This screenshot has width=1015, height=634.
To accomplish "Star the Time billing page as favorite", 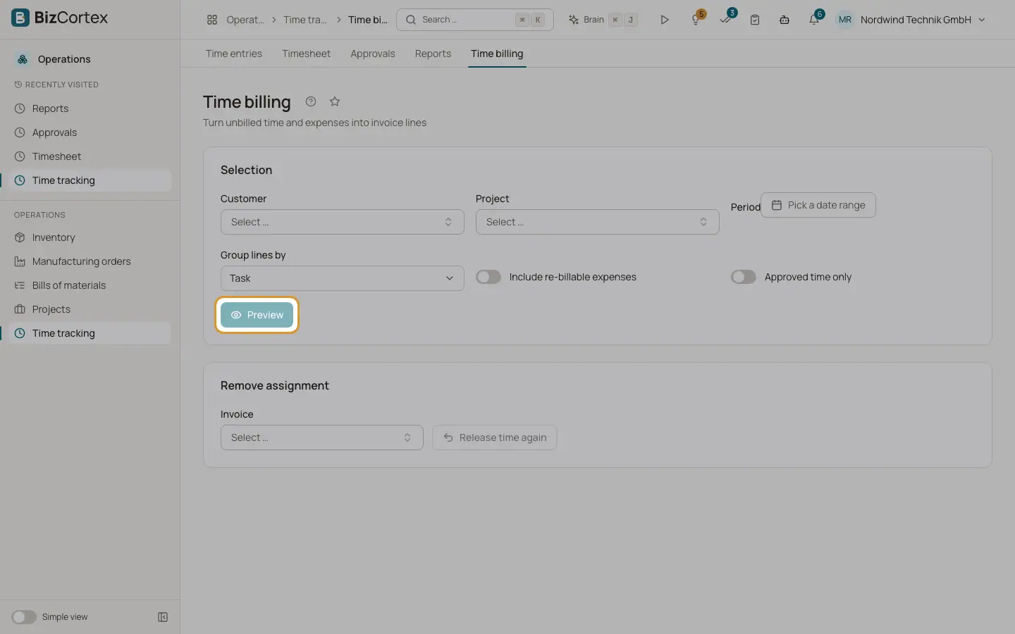I will tap(335, 101).
